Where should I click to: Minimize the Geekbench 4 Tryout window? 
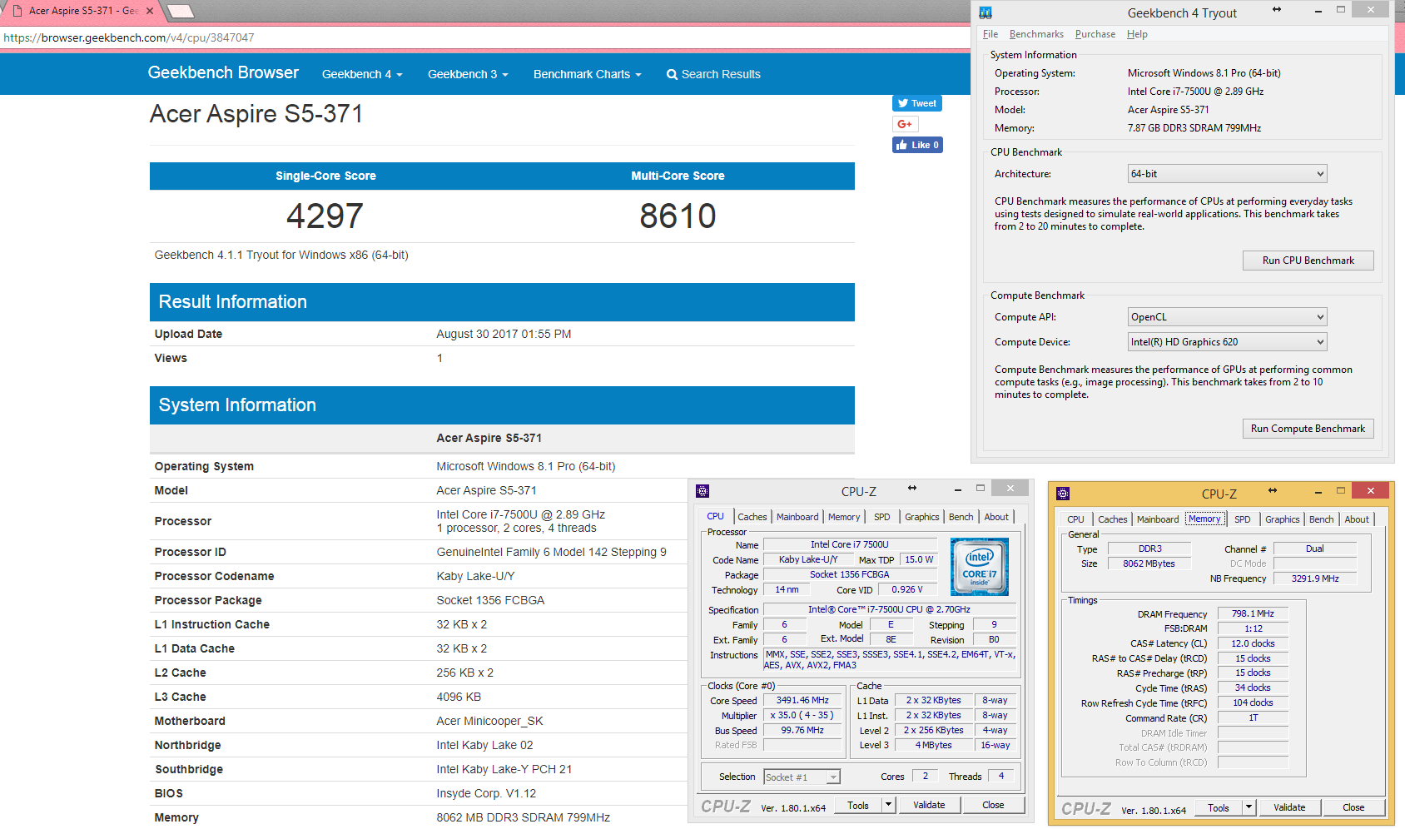[1318, 11]
